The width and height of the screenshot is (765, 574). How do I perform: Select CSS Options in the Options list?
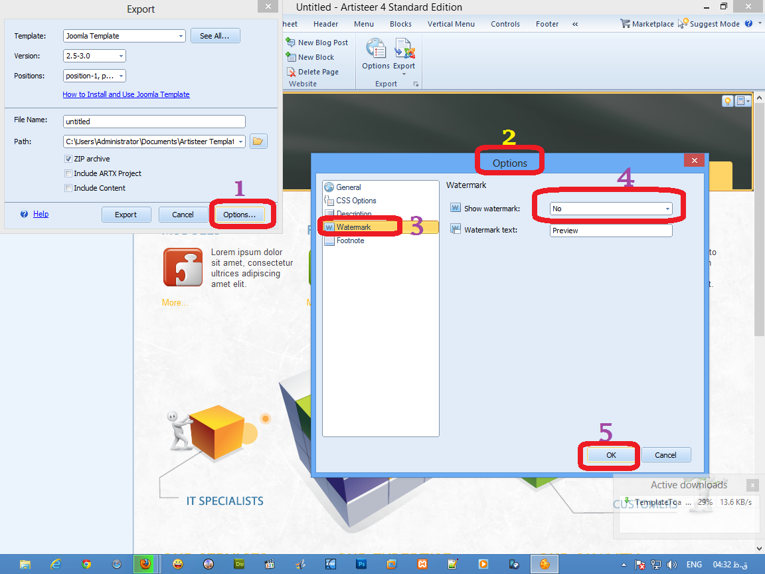tap(356, 201)
